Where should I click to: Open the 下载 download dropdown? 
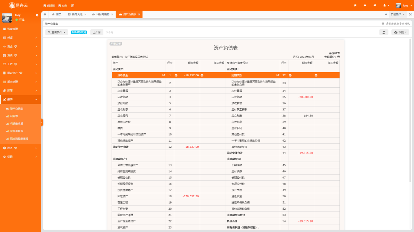tap(400, 32)
